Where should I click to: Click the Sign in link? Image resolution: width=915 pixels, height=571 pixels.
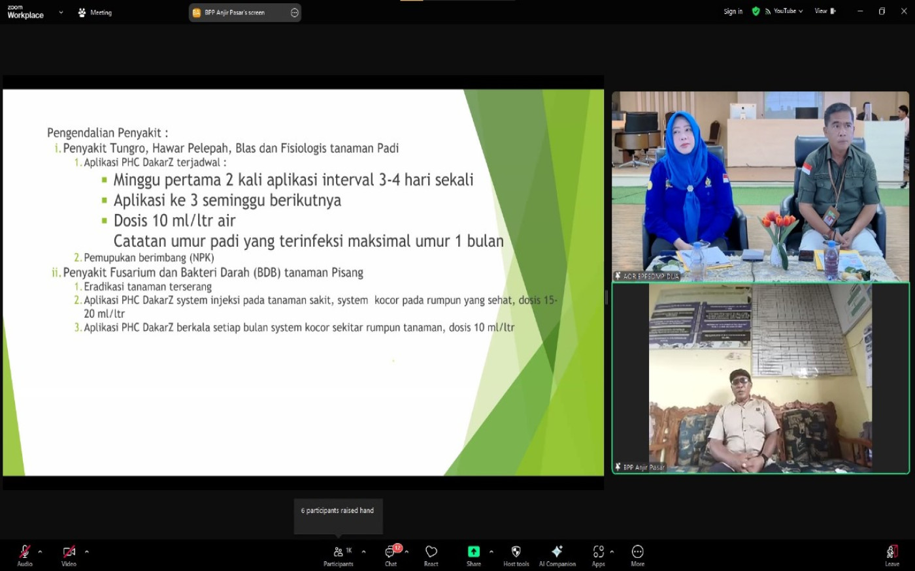[733, 11]
